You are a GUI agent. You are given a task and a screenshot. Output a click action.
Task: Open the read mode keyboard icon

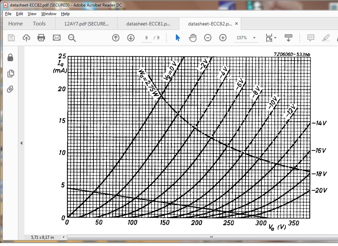(x=289, y=38)
